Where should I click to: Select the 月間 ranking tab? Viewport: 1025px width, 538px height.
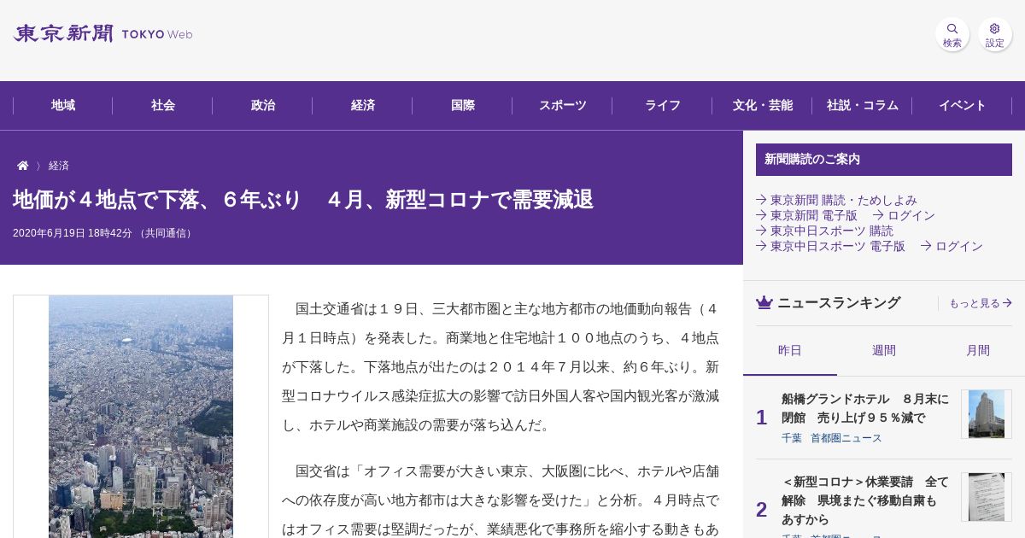coord(978,350)
